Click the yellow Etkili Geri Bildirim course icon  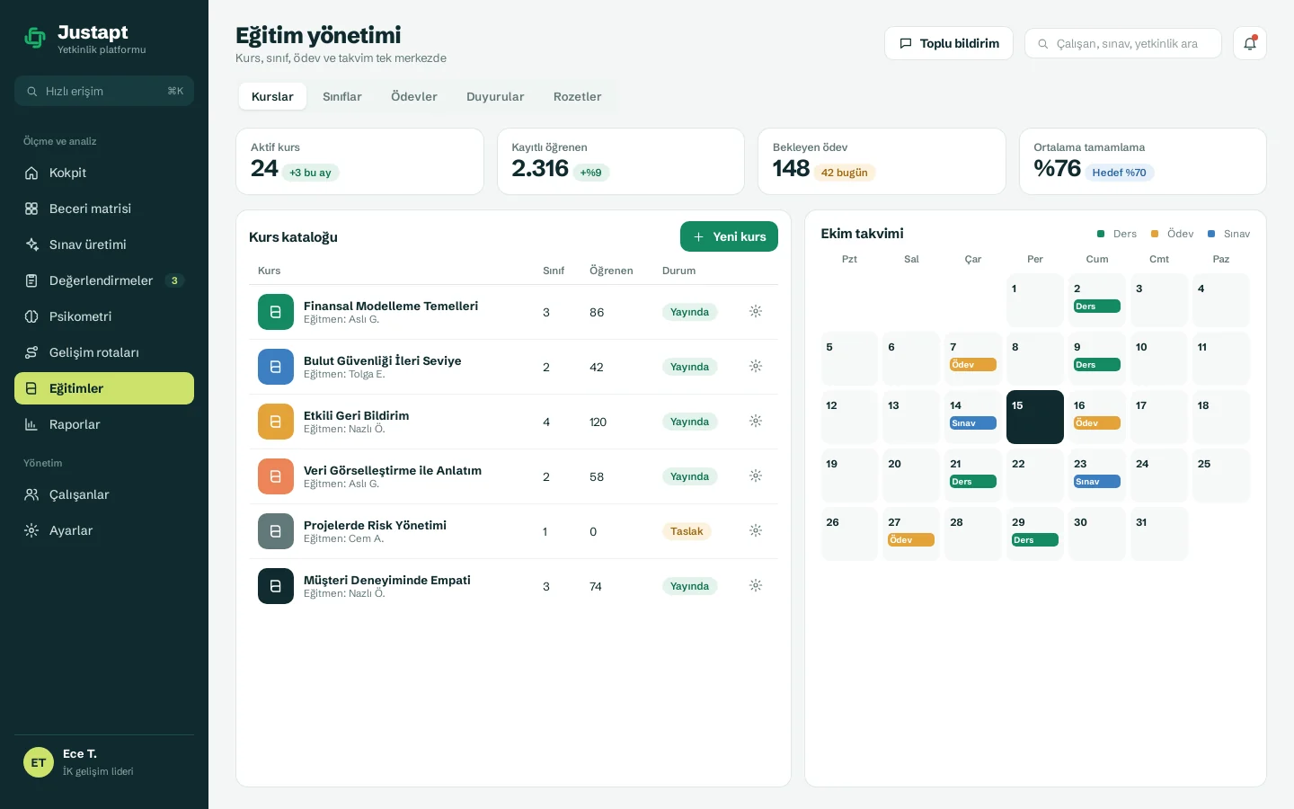(x=276, y=422)
